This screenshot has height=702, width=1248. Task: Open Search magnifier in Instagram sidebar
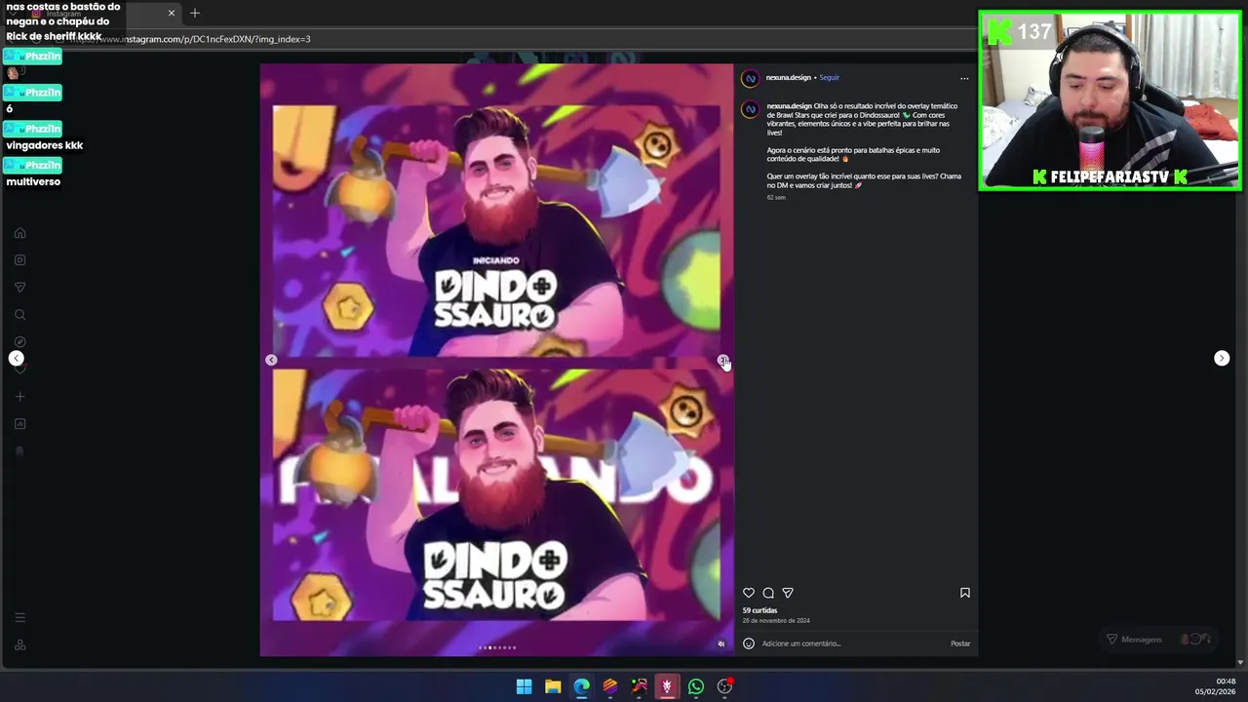point(19,315)
